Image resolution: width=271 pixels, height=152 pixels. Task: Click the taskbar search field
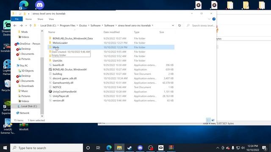pos(47,148)
